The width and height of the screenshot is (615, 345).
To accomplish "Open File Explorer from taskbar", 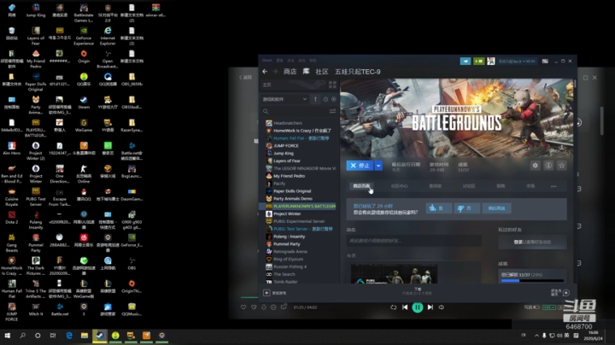I will click(85, 336).
